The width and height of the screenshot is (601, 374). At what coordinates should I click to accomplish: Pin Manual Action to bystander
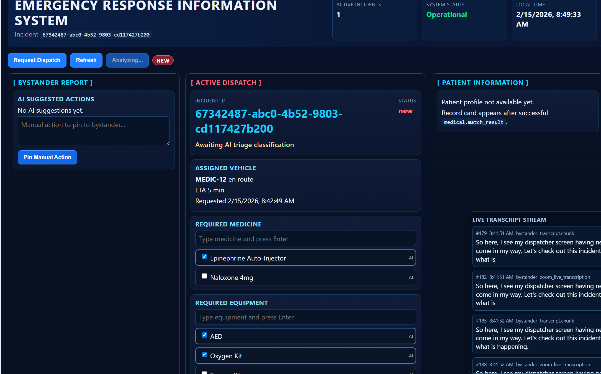(47, 157)
